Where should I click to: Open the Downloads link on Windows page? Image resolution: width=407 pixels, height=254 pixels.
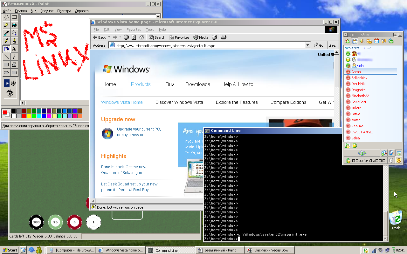(x=197, y=84)
